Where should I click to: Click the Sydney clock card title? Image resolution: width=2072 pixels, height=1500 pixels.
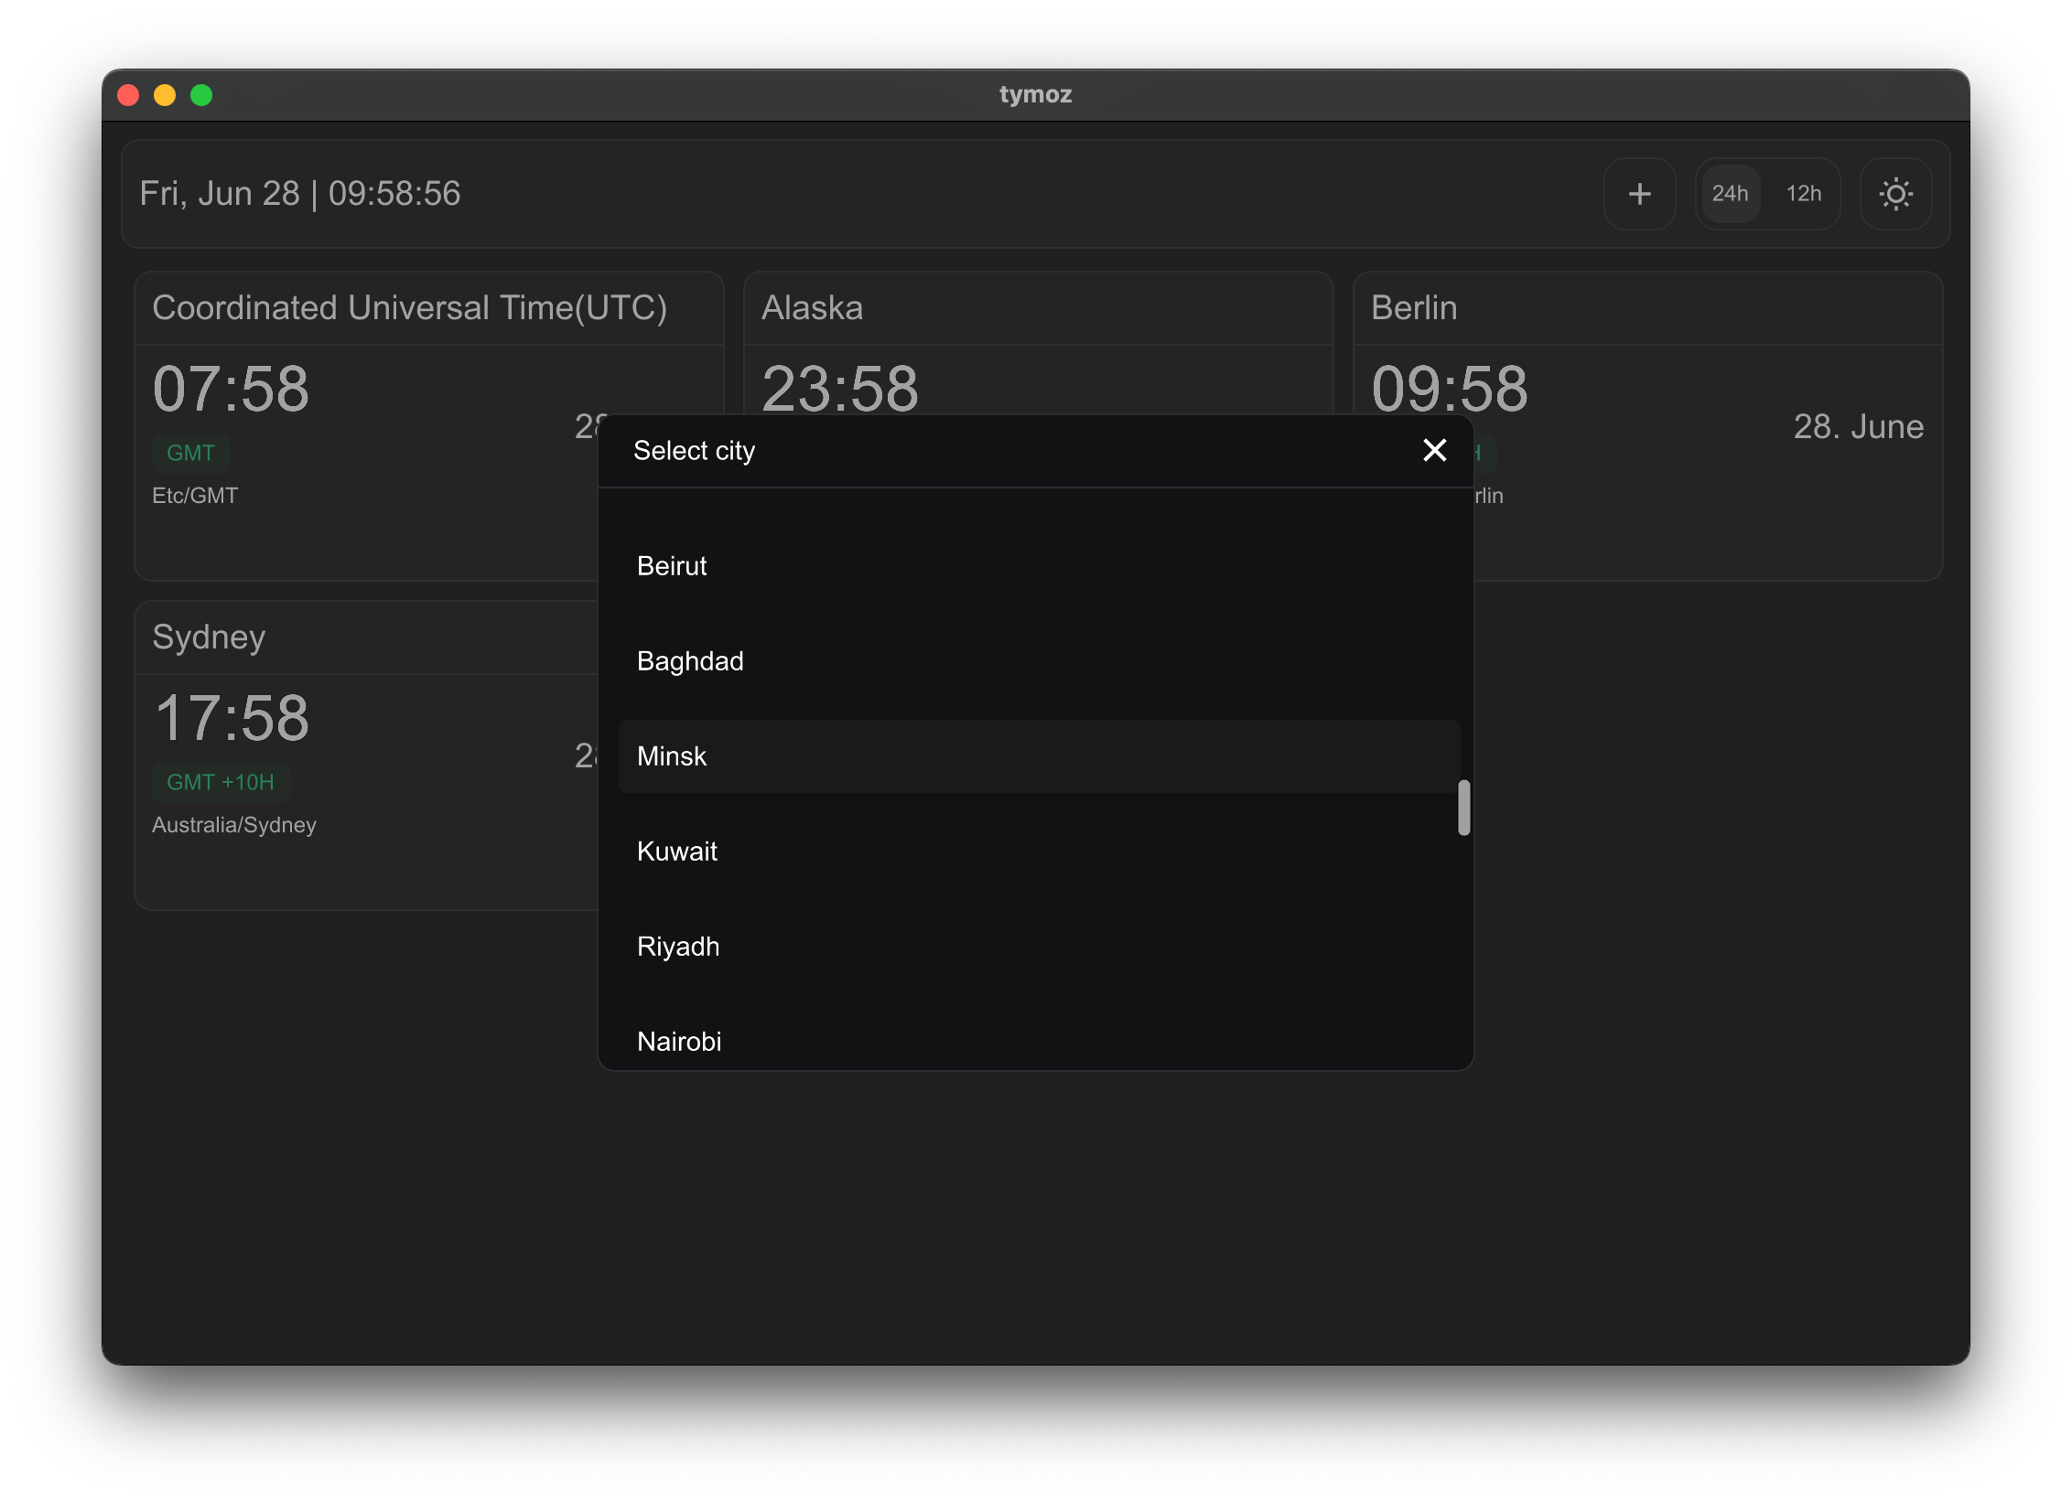(209, 637)
